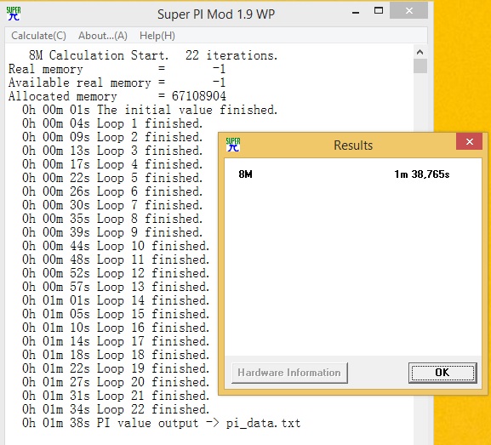
Task: Click the 'Allocated memory = 67108904' line
Action: coord(117,96)
